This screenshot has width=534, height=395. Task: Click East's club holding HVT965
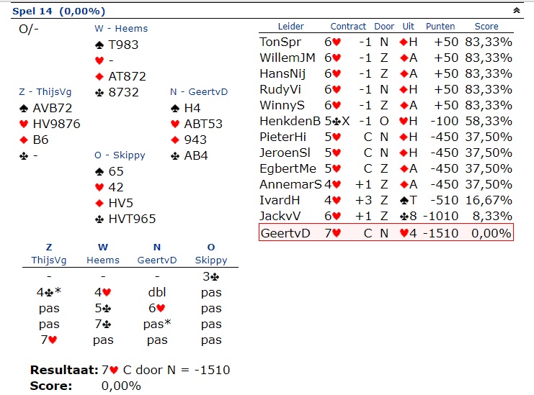[x=125, y=219]
